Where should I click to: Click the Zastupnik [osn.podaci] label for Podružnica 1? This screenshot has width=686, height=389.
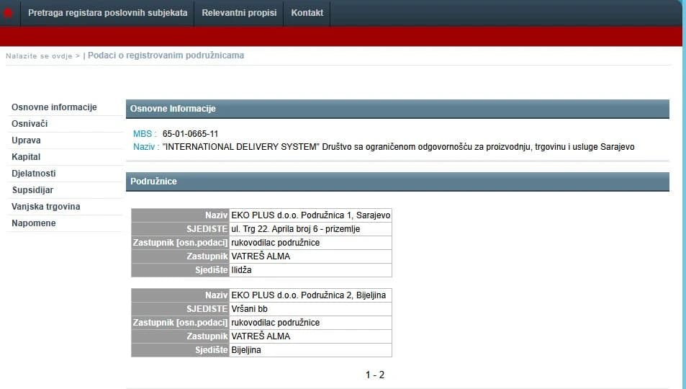pos(180,243)
